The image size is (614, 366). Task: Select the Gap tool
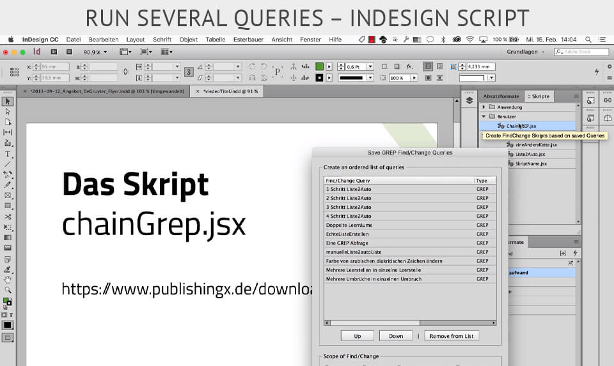(x=8, y=133)
